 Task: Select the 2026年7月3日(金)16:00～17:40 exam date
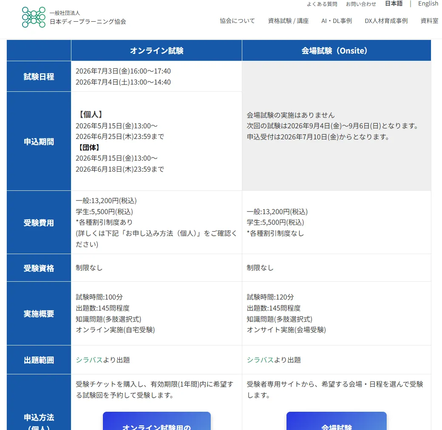123,71
